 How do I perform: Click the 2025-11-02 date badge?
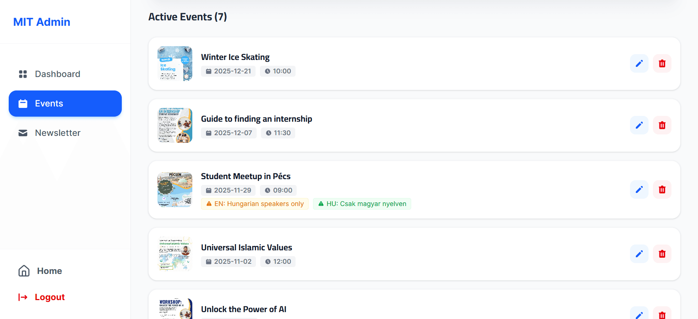pyautogui.click(x=228, y=262)
